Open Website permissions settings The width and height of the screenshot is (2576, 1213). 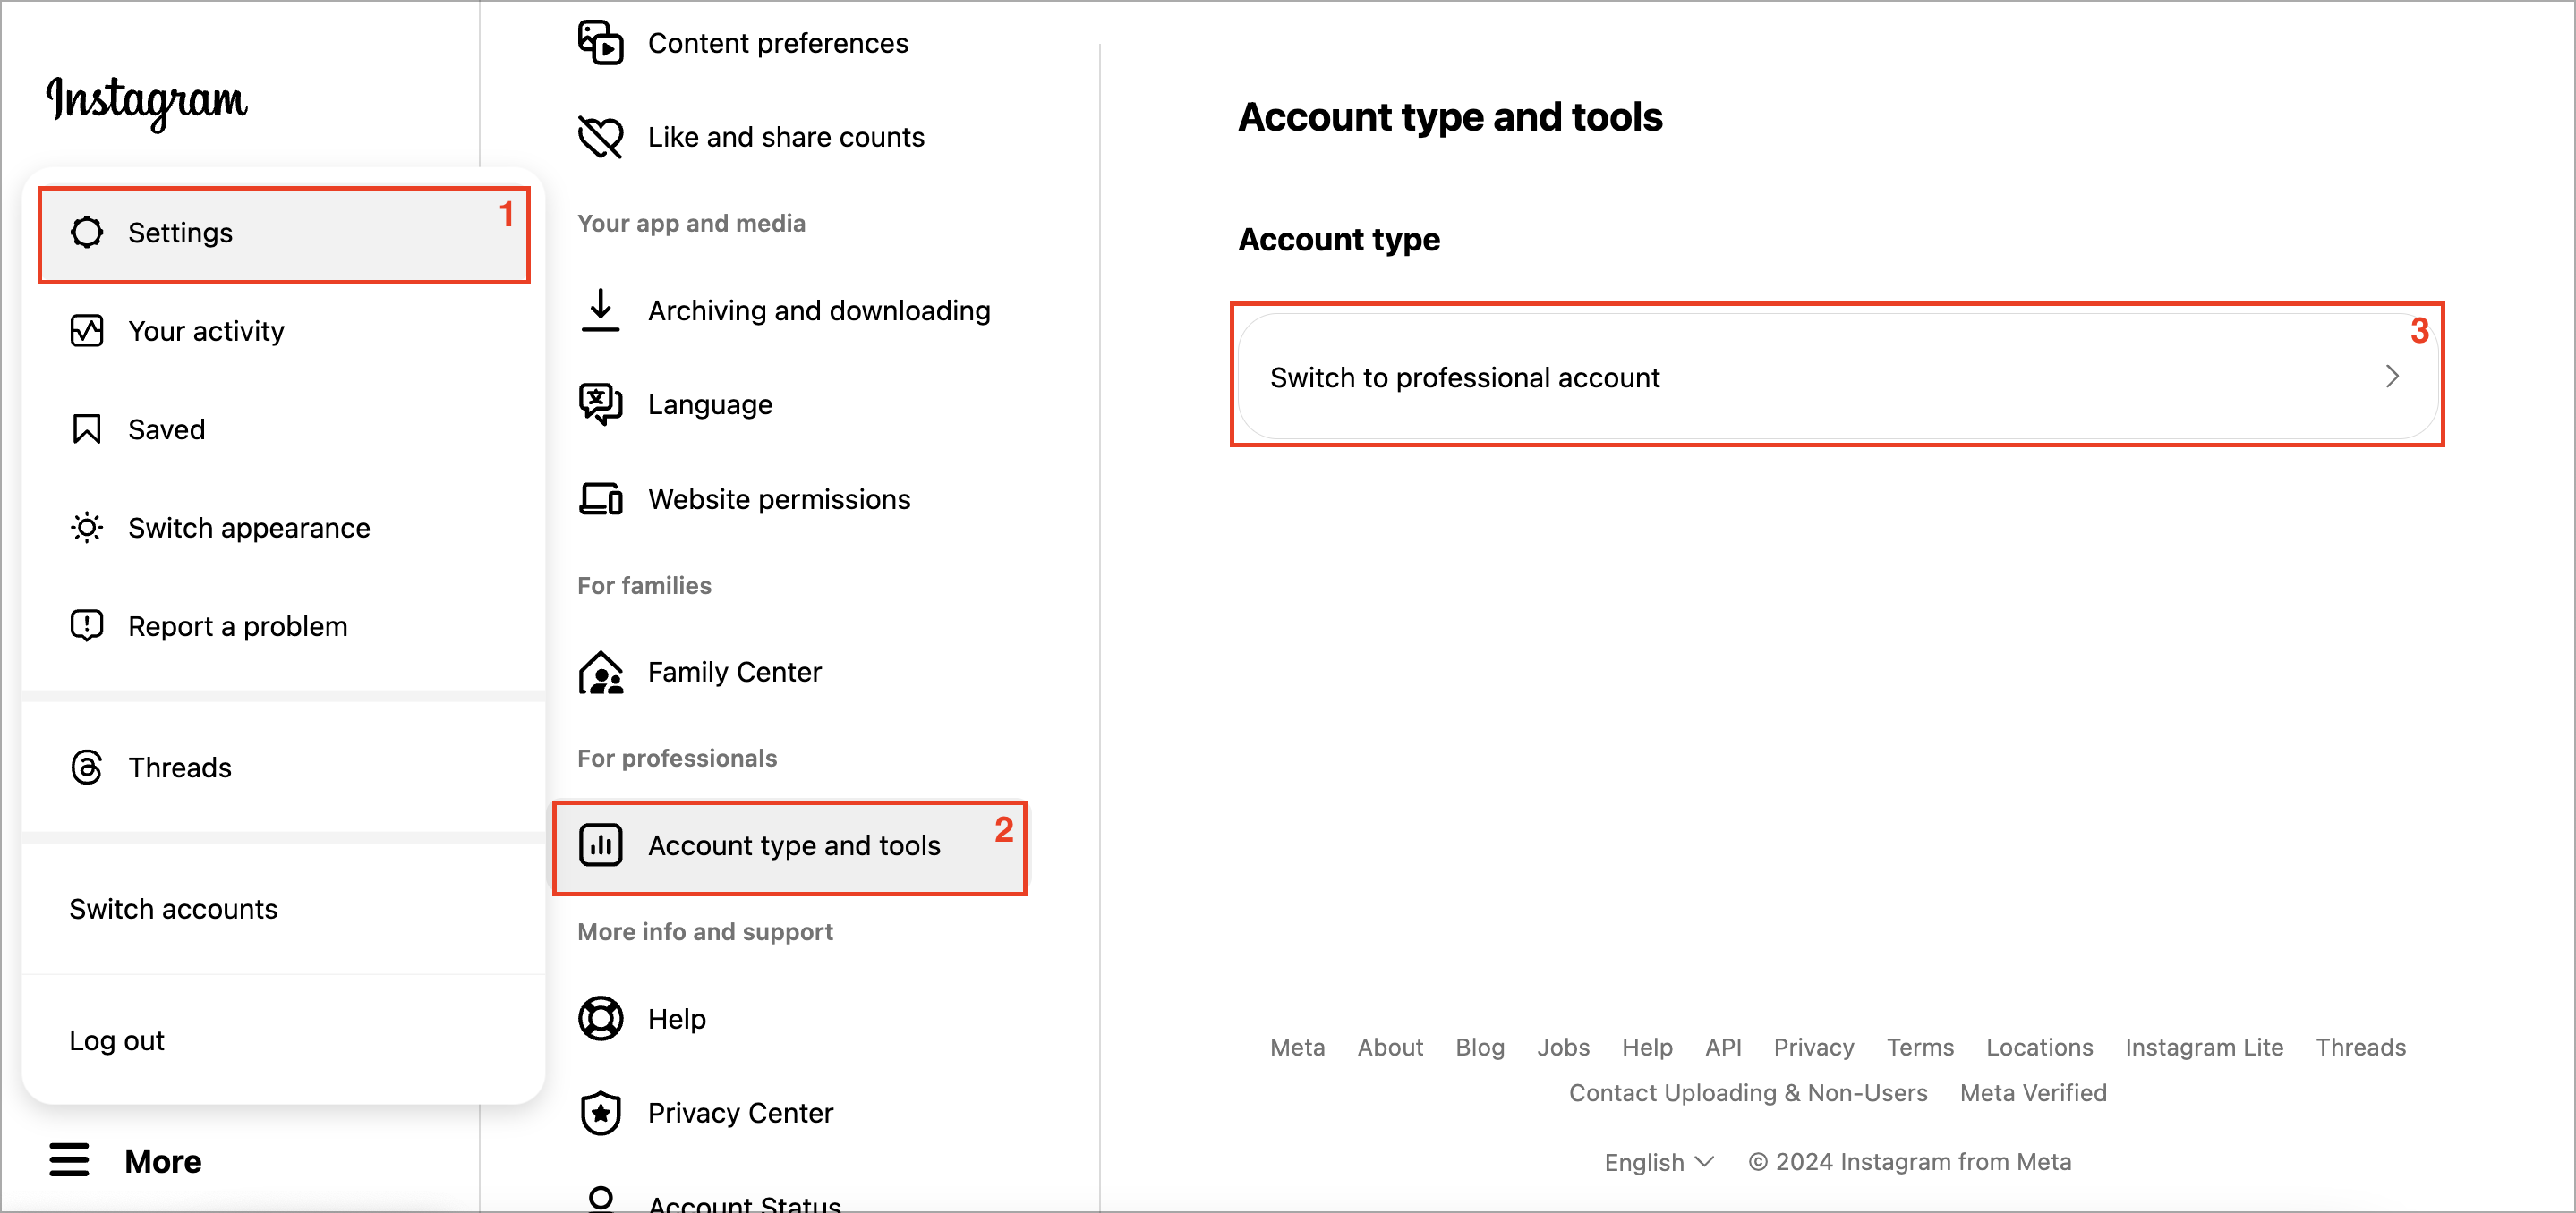(790, 498)
